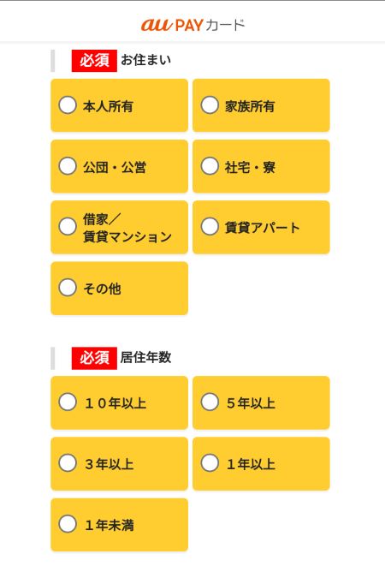This screenshot has height=566, width=385.
Task: Click the 必須 badge next to 居住年数
Action: [x=94, y=358]
